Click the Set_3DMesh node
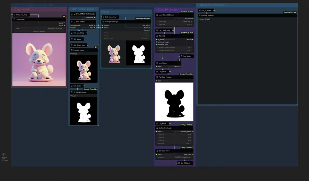Viewport: 309px width, 181px height. click(185, 163)
